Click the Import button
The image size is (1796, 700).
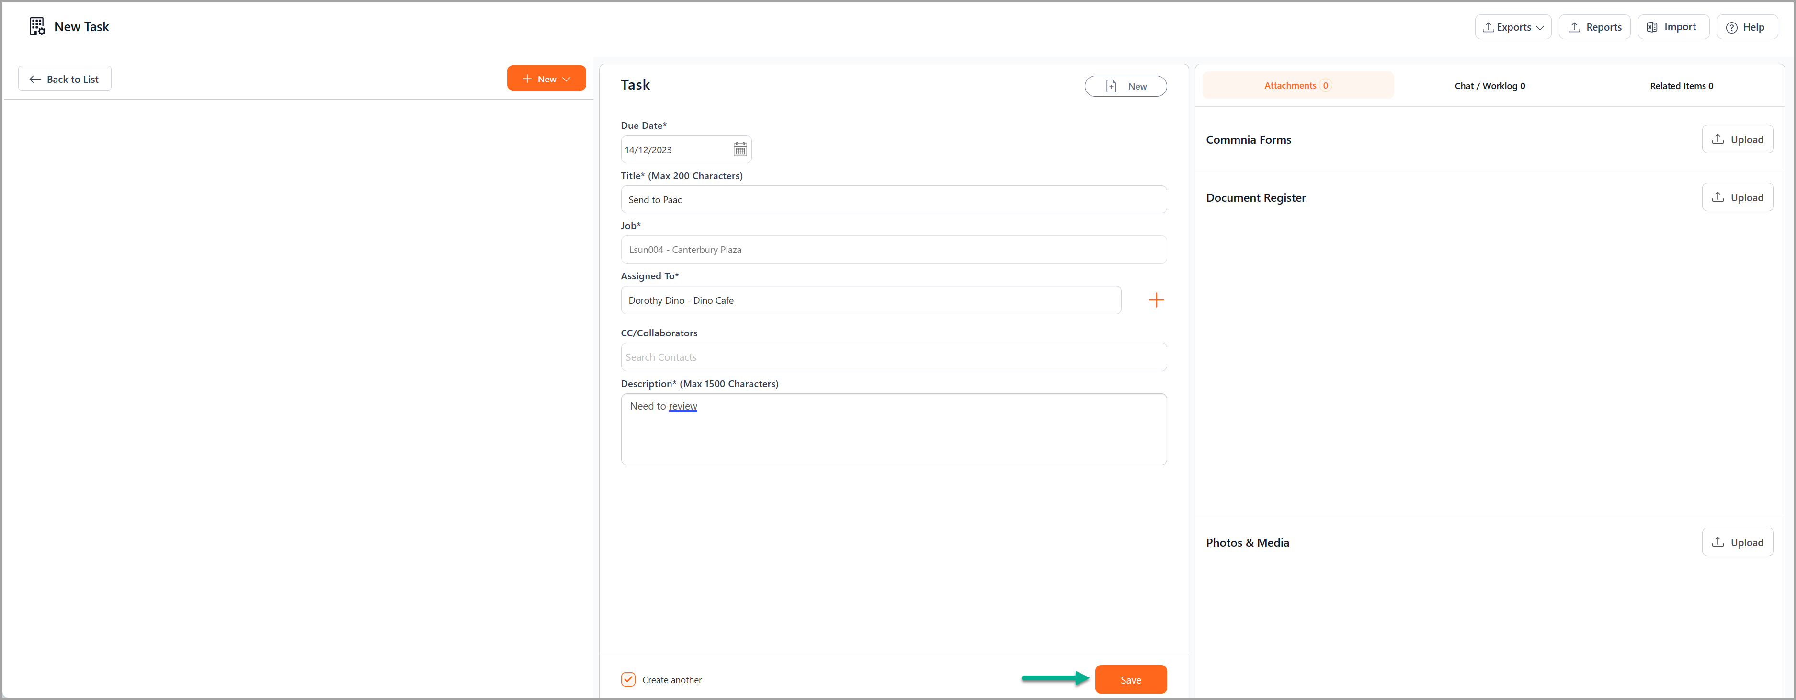tap(1672, 27)
